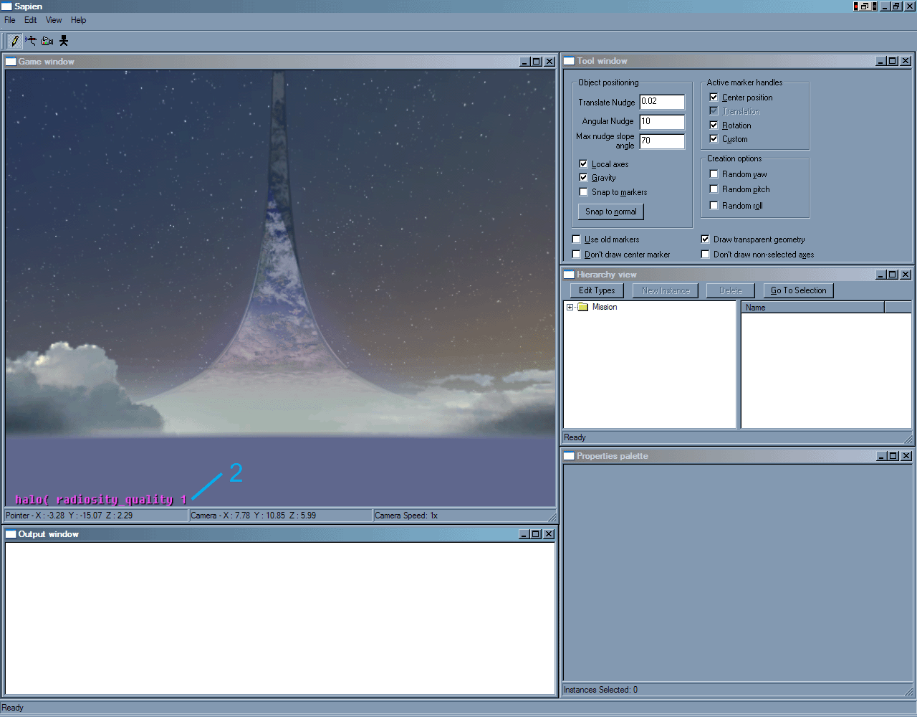Image resolution: width=917 pixels, height=717 pixels.
Task: Open the View menu
Action: (54, 20)
